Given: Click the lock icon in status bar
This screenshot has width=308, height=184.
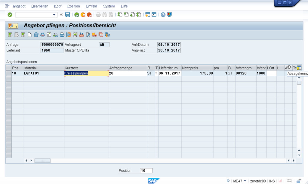Looking at the screenshot, I should click(x=299, y=181).
